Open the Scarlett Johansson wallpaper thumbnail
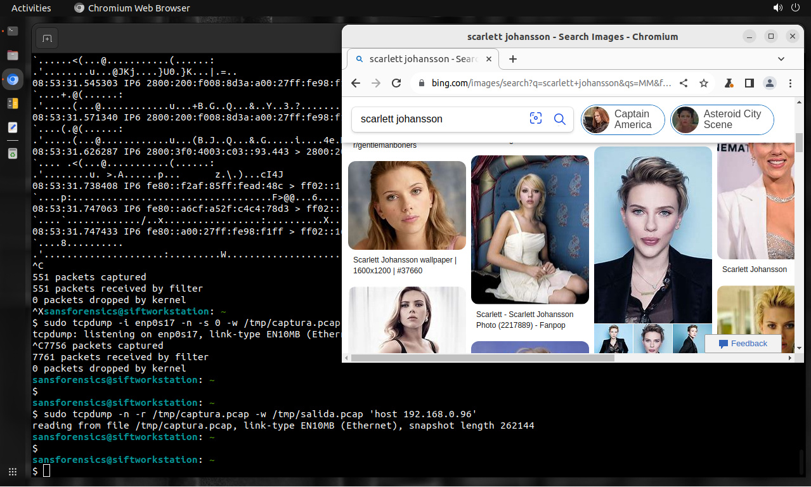 (x=406, y=205)
